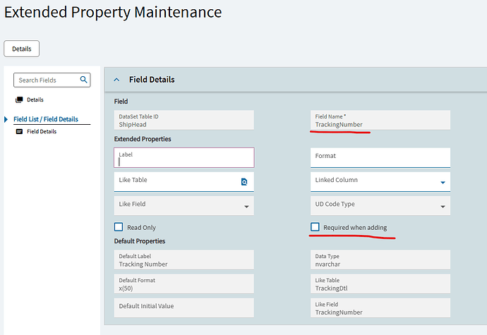
Task: Open the UD Code Type dropdown
Action: pyautogui.click(x=443, y=207)
